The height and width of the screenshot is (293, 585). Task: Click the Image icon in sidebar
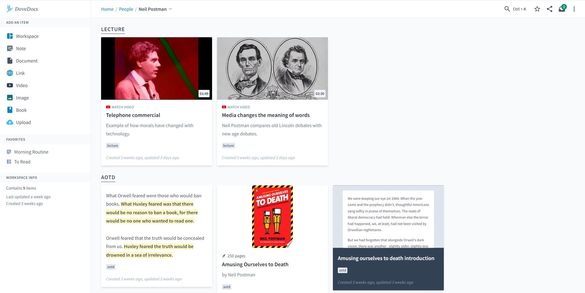coord(10,98)
